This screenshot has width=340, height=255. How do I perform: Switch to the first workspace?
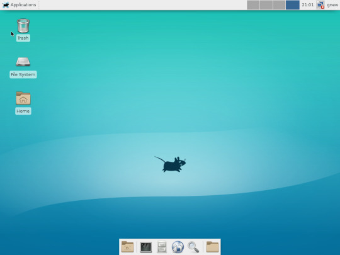point(253,5)
